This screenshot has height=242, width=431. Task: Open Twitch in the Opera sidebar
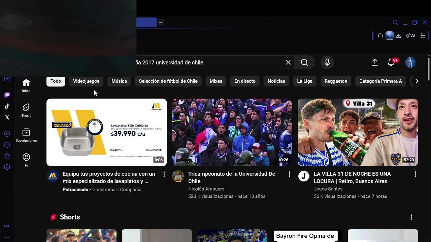[7, 95]
